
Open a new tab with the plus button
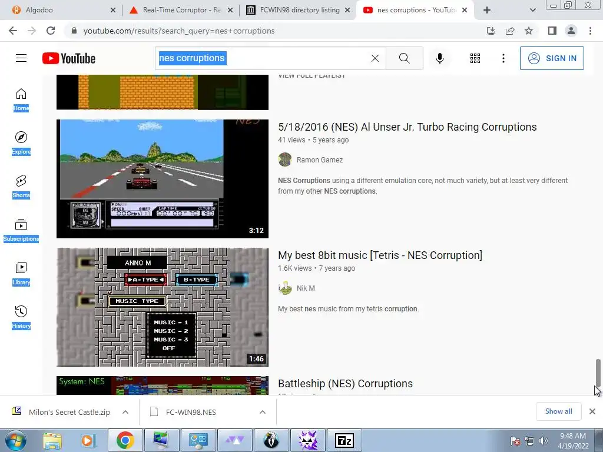coord(487,10)
